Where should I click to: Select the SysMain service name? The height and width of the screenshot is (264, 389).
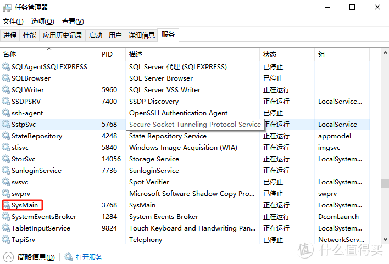(25, 205)
